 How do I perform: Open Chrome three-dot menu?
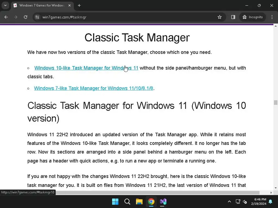tap(272, 17)
